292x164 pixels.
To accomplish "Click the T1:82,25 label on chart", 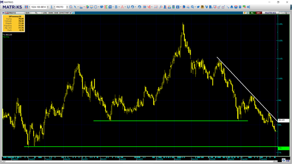I will 7,34.
